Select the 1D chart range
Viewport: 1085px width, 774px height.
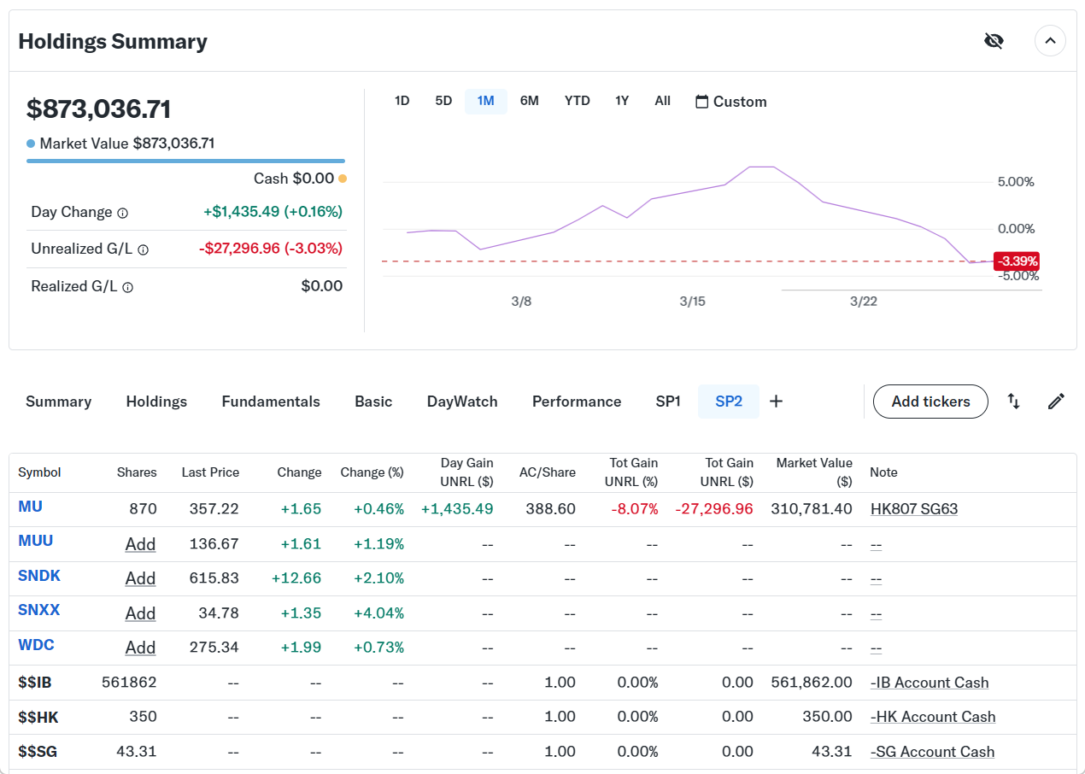point(402,101)
